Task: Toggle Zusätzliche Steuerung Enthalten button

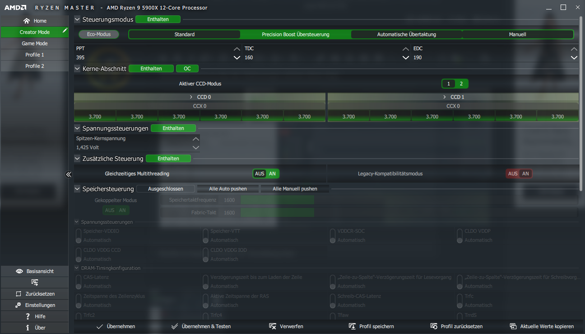Action: pos(168,159)
